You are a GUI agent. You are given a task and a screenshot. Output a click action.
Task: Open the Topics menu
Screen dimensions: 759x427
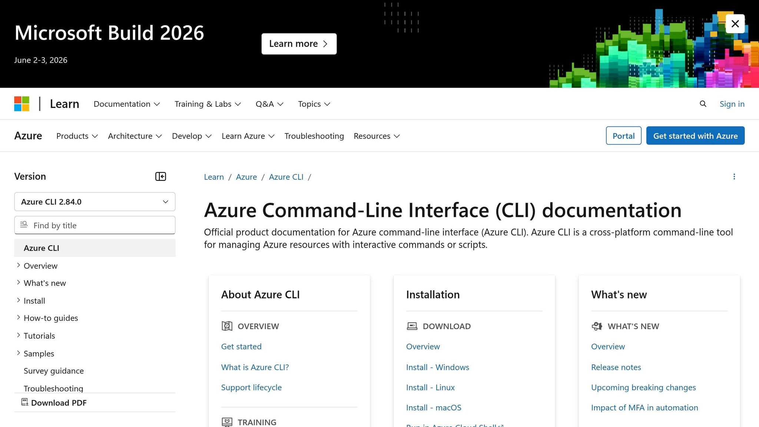pyautogui.click(x=313, y=104)
